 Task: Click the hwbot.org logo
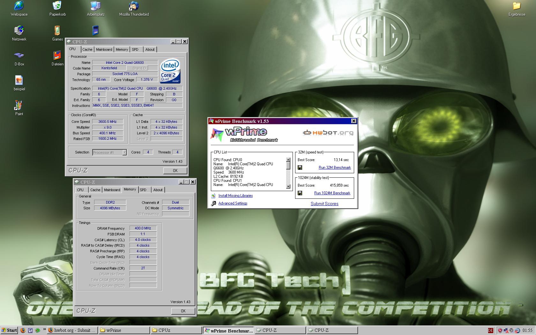tap(328, 132)
